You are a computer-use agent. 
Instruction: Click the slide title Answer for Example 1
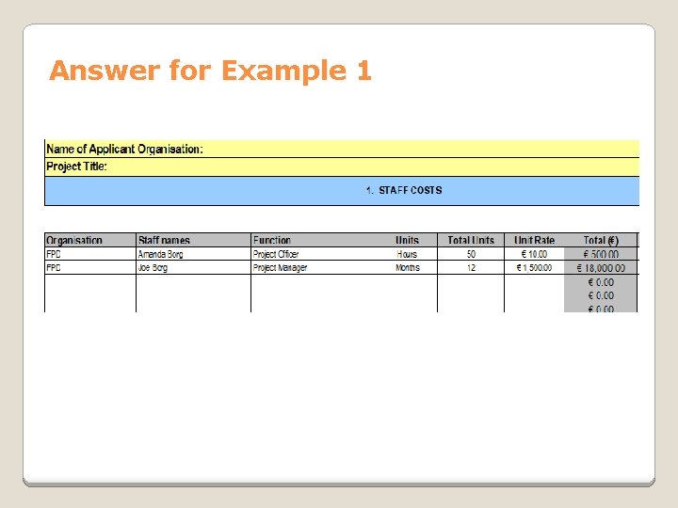click(x=210, y=71)
